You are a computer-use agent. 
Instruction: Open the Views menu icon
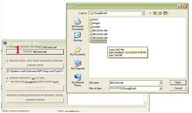click(166, 13)
